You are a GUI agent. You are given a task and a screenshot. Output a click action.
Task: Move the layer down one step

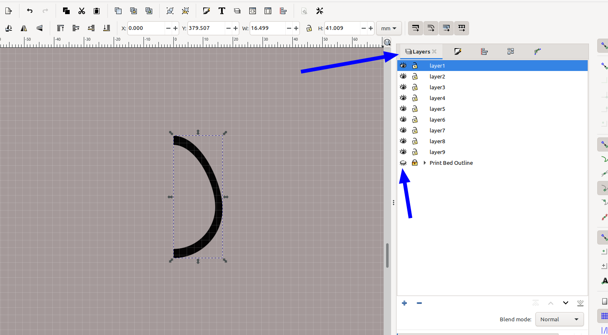pyautogui.click(x=565, y=303)
